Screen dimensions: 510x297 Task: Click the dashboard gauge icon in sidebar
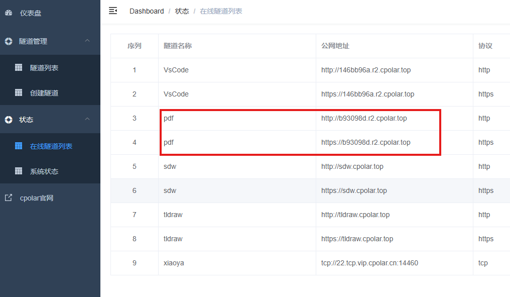pyautogui.click(x=9, y=13)
